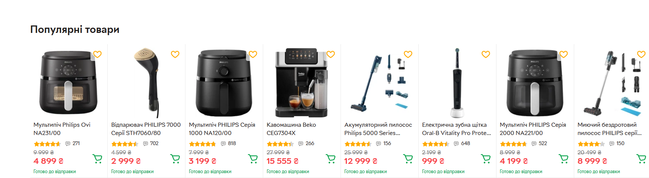Open Мультипіч Philips Ovi NA231/00 product link
649x178 pixels.
(x=62, y=129)
